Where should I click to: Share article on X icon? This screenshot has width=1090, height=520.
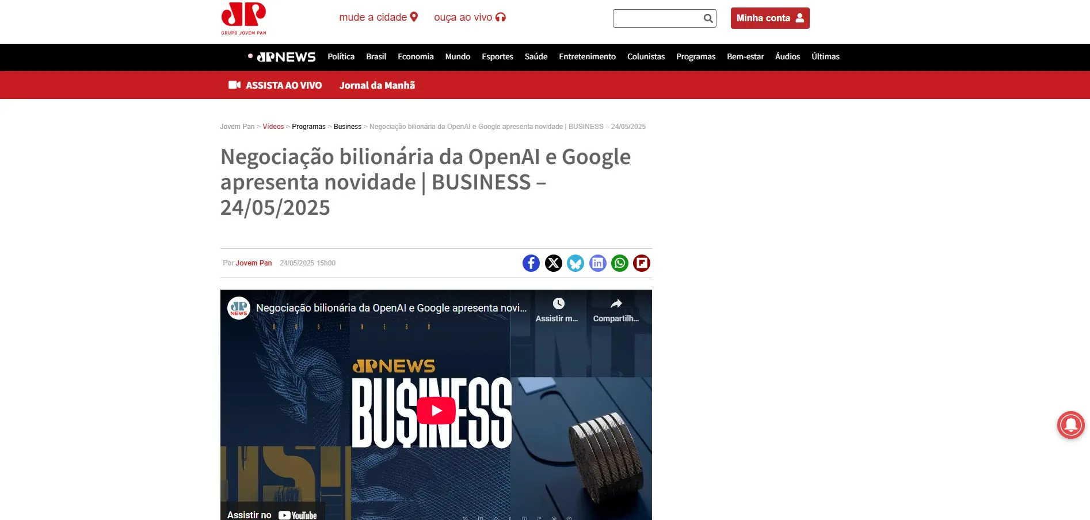(554, 263)
